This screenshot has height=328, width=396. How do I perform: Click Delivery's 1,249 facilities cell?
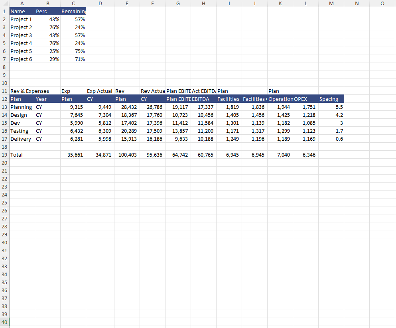229,139
